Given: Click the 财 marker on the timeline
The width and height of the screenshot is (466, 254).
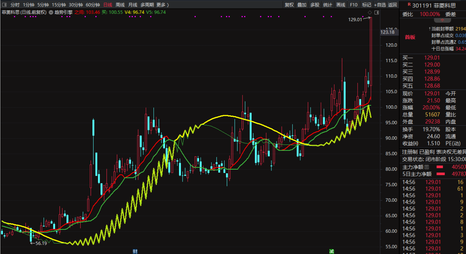Looking at the screenshot, I should coord(135,251).
